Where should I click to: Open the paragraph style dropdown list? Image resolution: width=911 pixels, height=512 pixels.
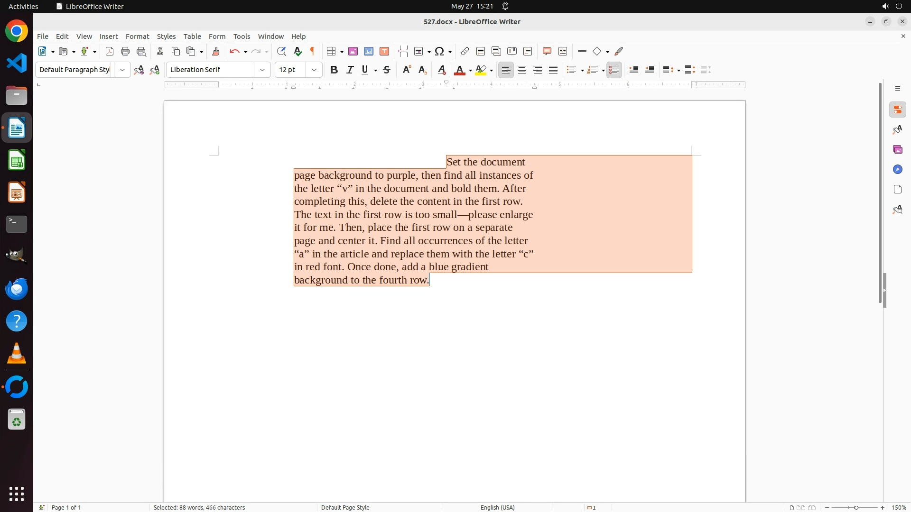122,70
